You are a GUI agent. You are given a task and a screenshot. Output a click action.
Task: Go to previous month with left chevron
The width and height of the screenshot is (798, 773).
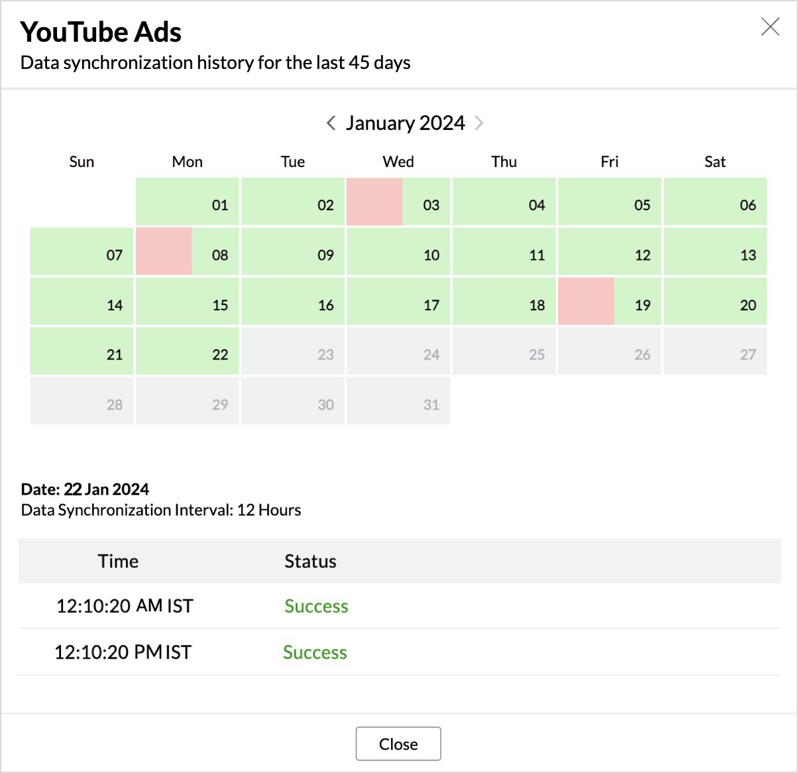(331, 123)
